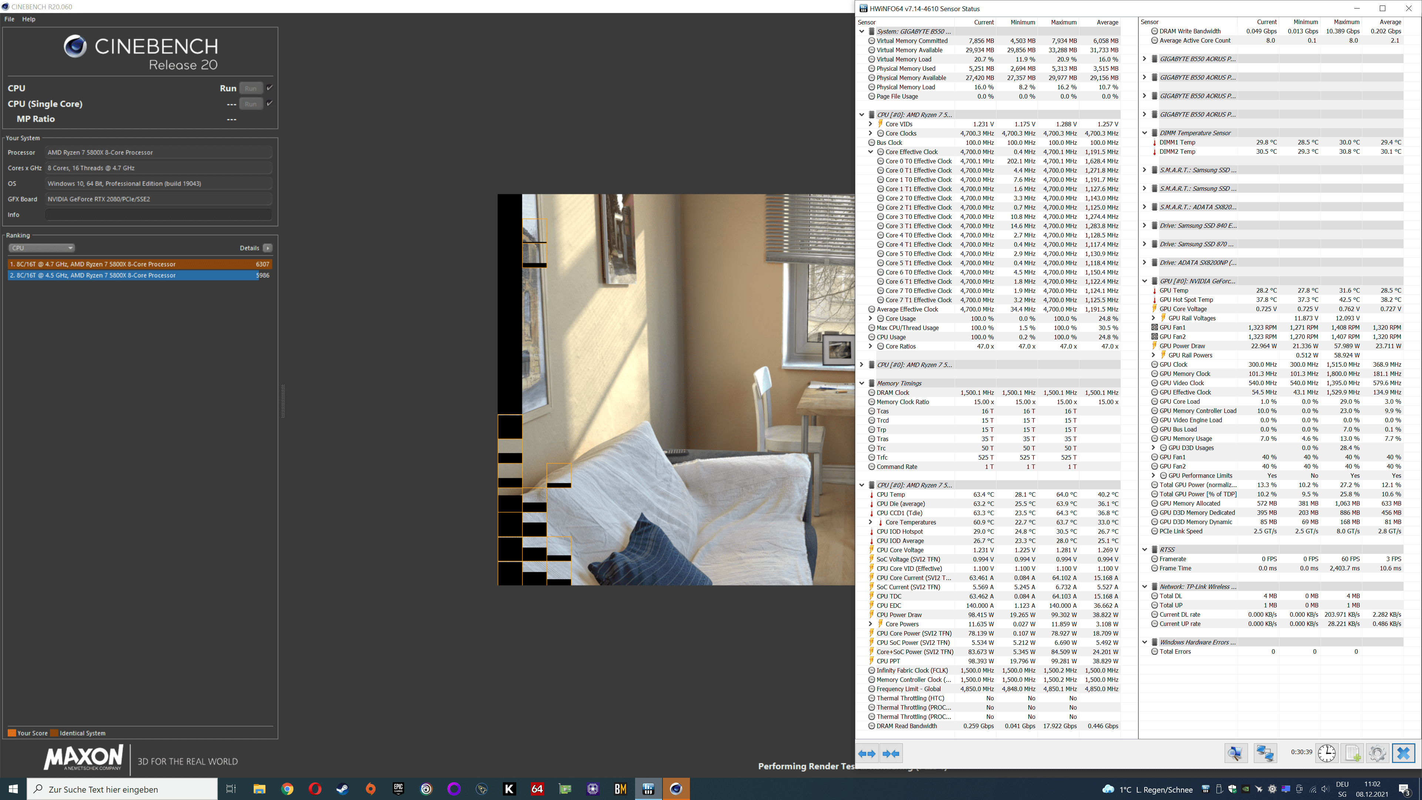Click the taskbar clock and date
This screenshot has width=1422, height=800.
1372,789
